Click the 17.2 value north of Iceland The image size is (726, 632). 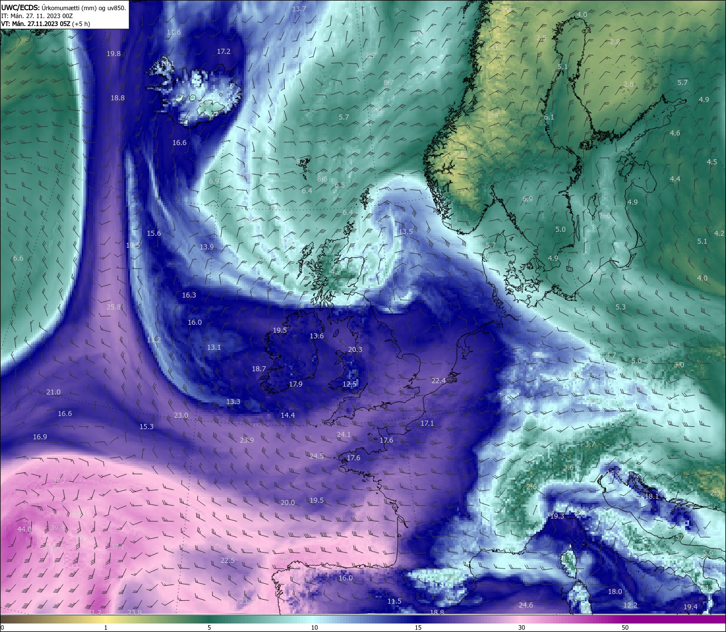click(223, 52)
